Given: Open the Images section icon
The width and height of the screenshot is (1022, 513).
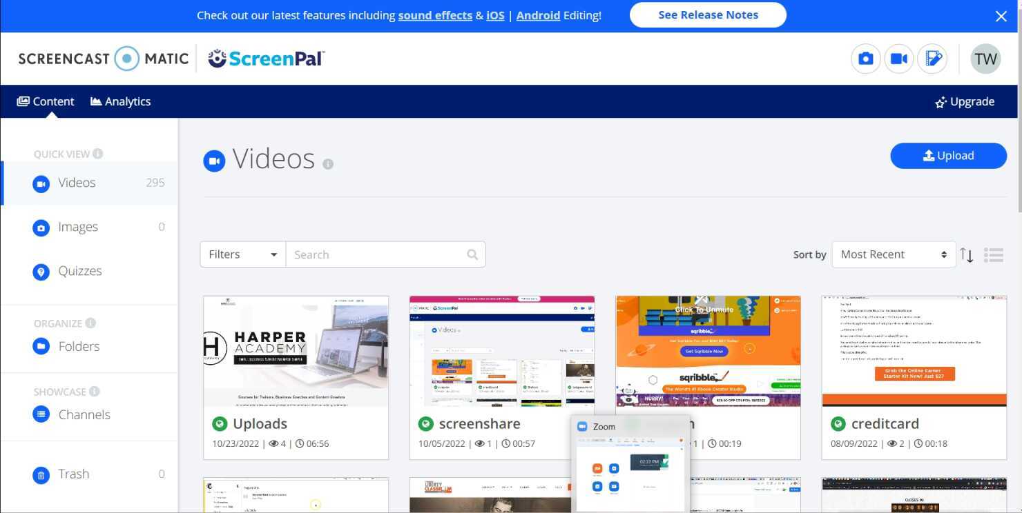Looking at the screenshot, I should 41,228.
